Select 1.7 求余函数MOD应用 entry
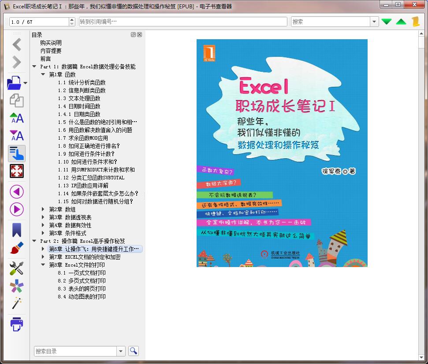This screenshot has width=428, height=364. point(83,138)
